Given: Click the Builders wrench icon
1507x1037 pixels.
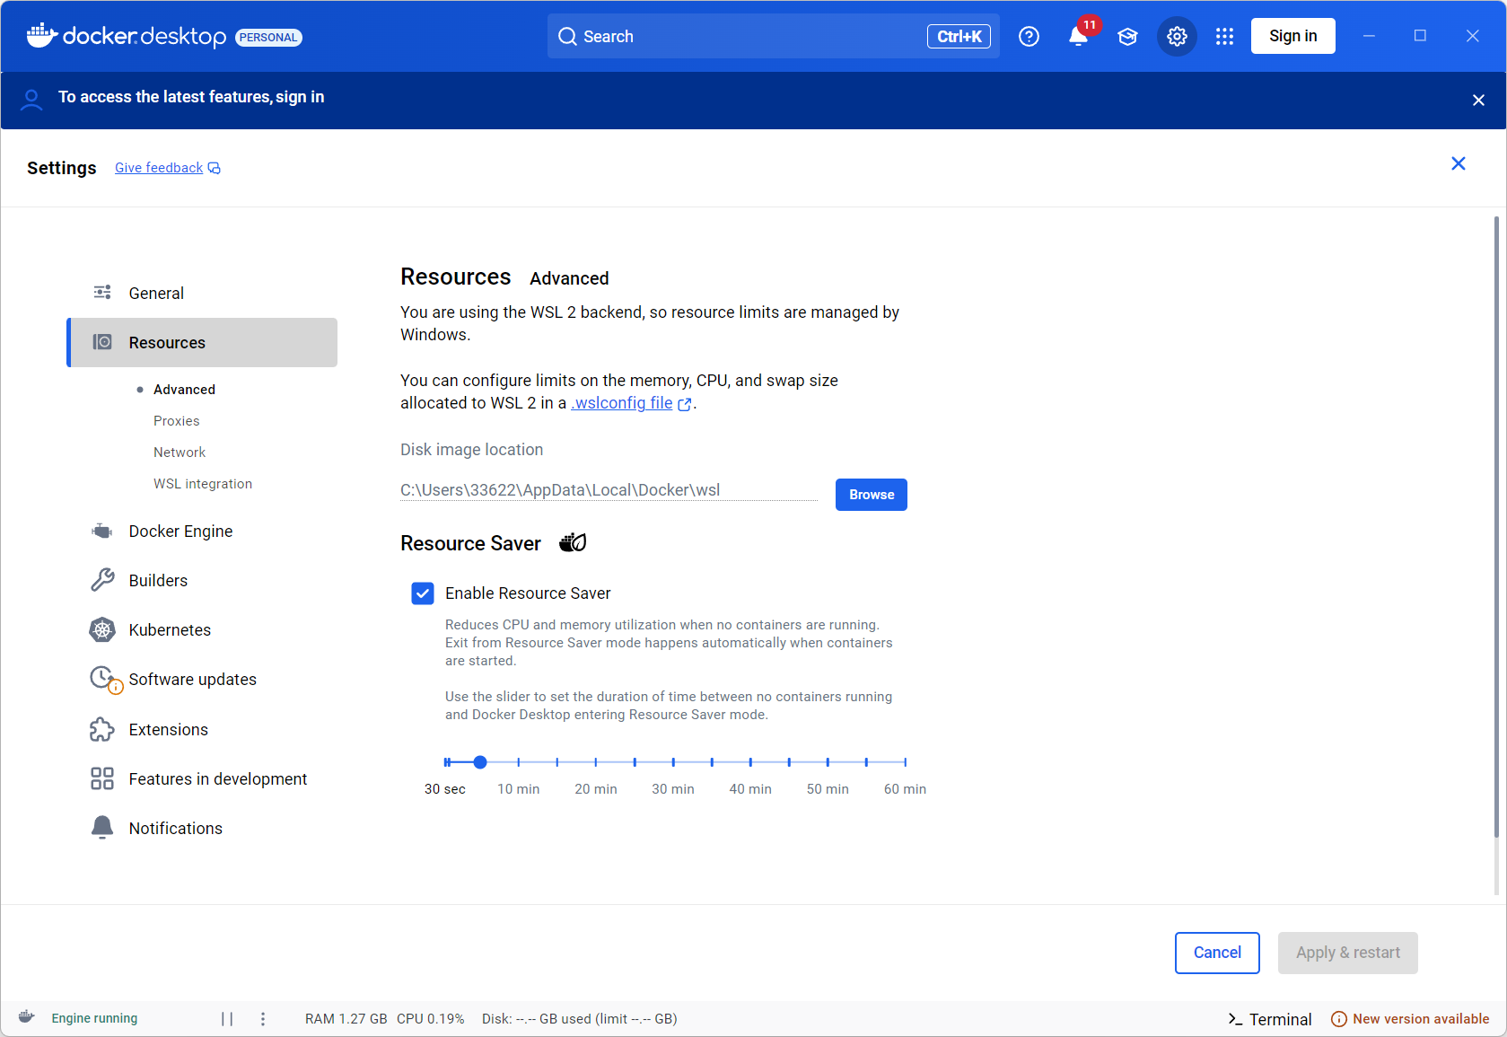Looking at the screenshot, I should pyautogui.click(x=102, y=580).
